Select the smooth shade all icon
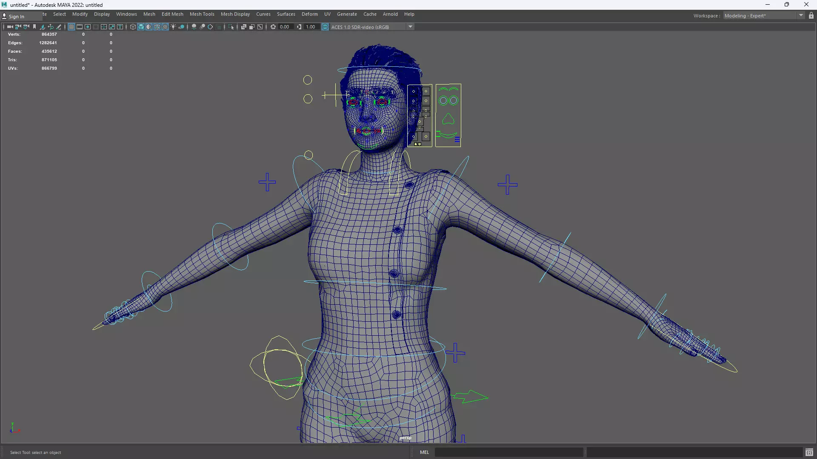 tap(141, 27)
